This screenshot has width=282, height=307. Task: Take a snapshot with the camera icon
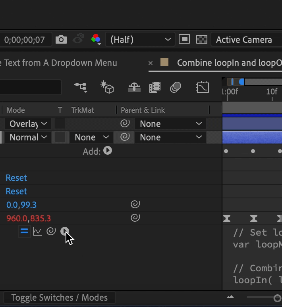point(61,40)
